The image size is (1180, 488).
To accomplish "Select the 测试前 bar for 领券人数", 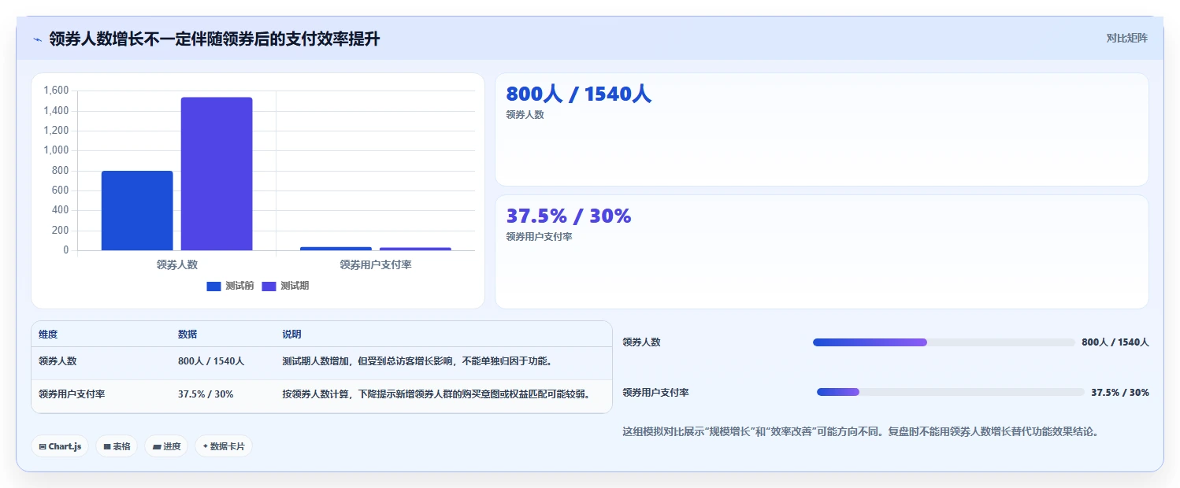I will click(x=137, y=211).
